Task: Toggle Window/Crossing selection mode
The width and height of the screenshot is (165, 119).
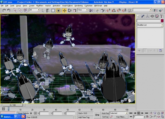Action: 58,10
